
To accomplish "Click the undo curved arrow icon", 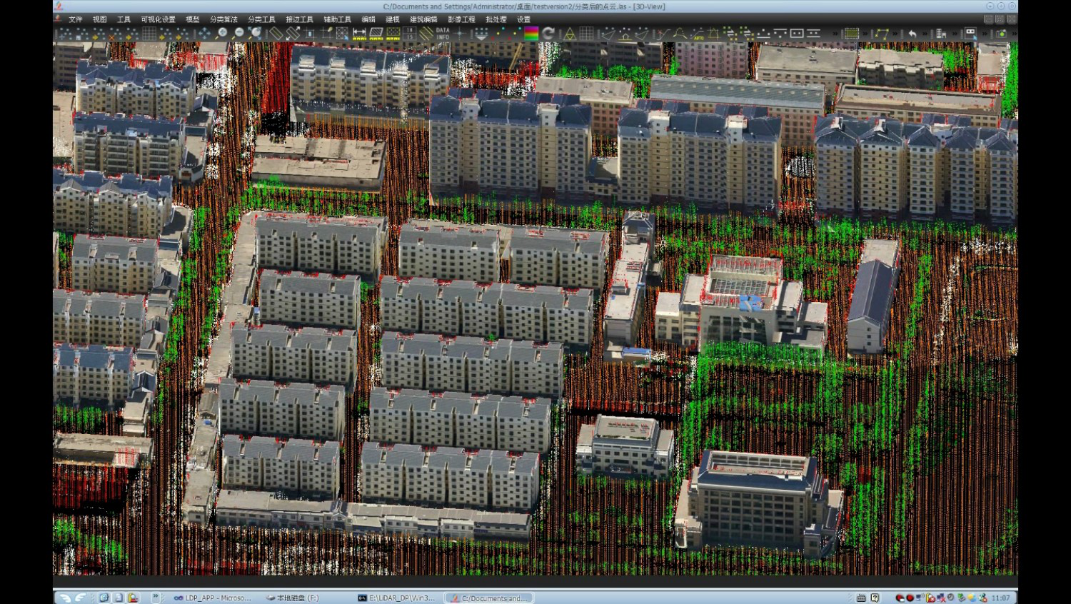I will click(x=912, y=34).
